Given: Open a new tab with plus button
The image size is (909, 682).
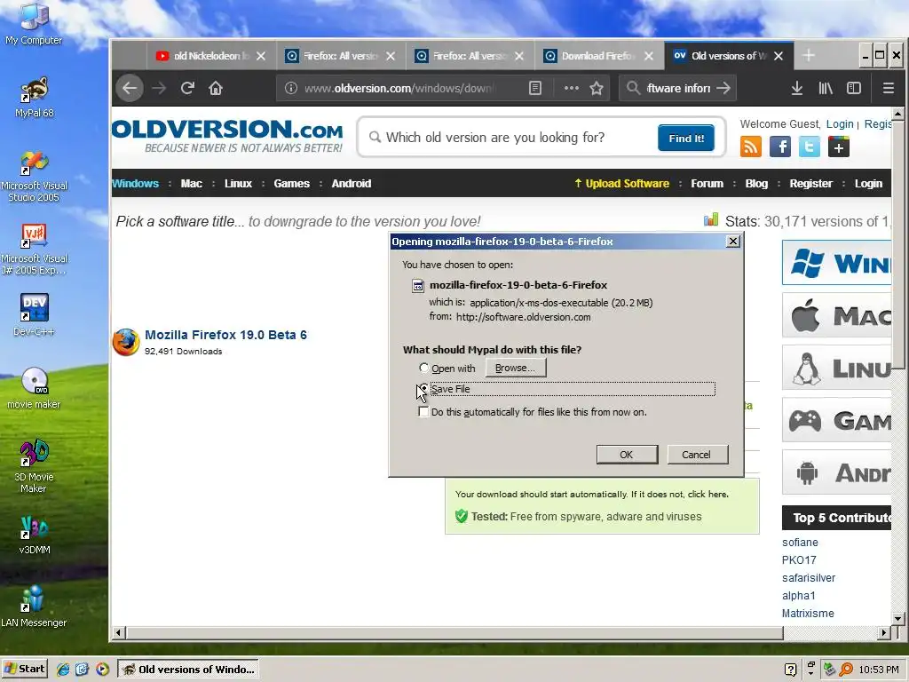Looking at the screenshot, I should 809,56.
